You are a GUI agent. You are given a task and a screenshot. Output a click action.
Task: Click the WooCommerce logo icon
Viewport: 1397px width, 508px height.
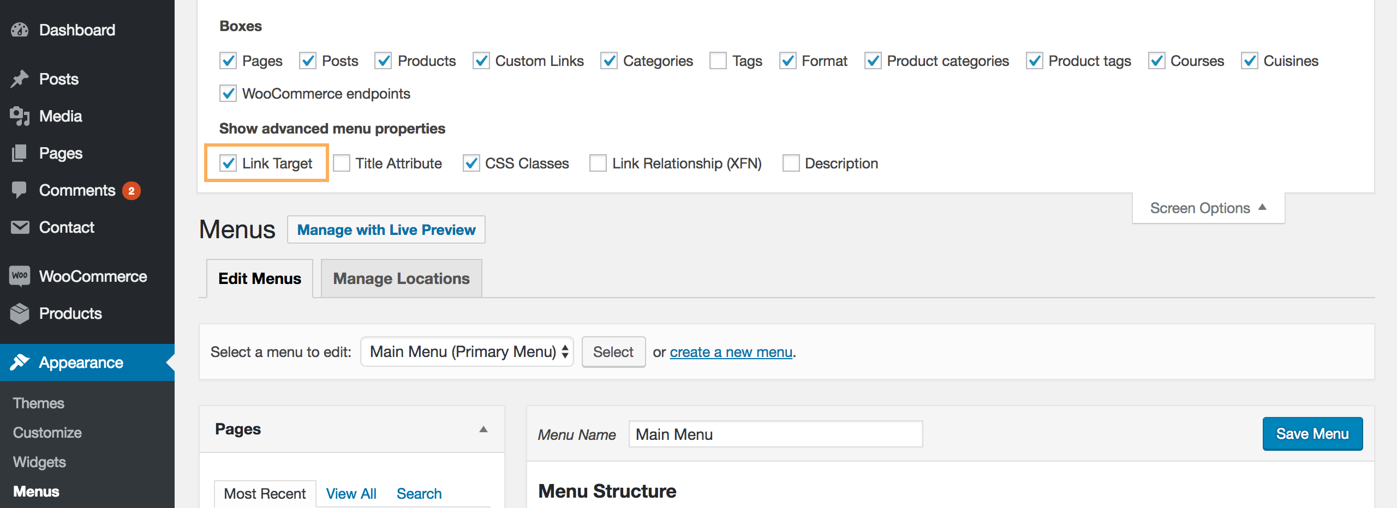pos(20,276)
